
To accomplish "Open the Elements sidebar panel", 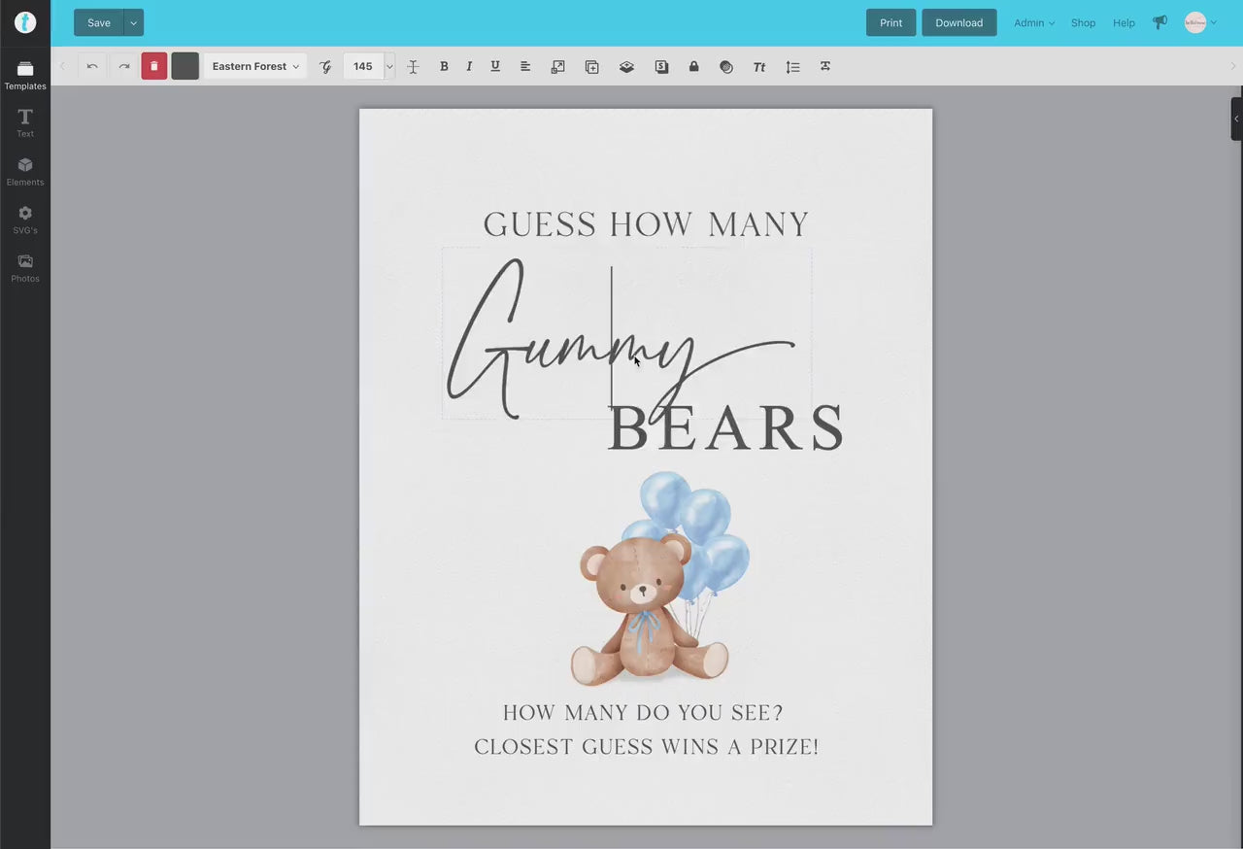I will click(x=25, y=171).
